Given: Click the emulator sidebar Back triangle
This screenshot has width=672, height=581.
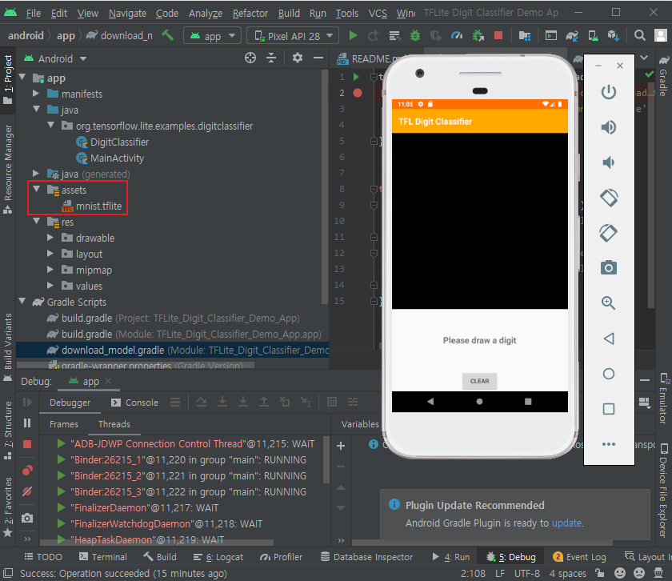Looking at the screenshot, I should click(x=609, y=339).
